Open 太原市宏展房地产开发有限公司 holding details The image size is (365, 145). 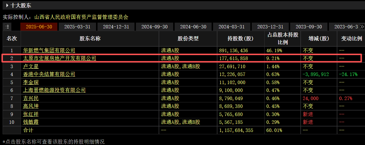[x=59, y=58]
